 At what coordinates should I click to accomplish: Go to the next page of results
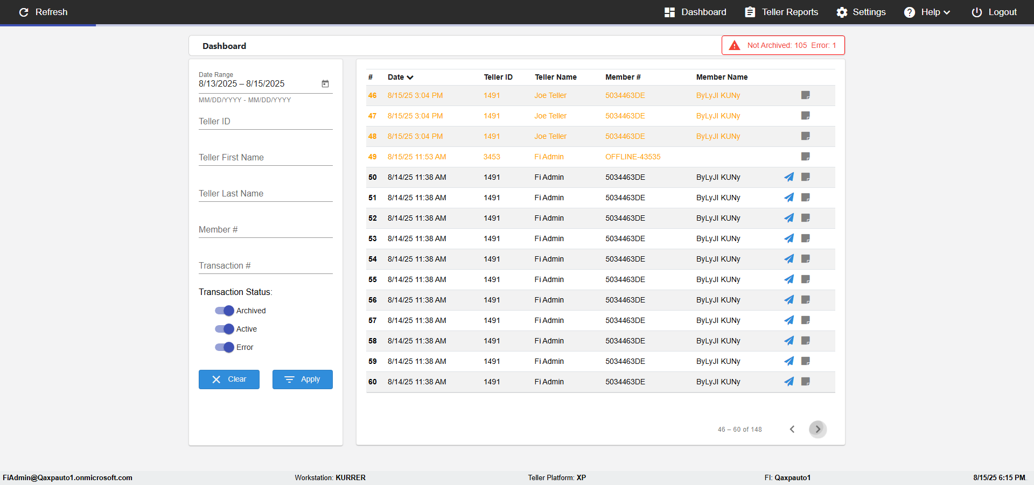tap(818, 429)
